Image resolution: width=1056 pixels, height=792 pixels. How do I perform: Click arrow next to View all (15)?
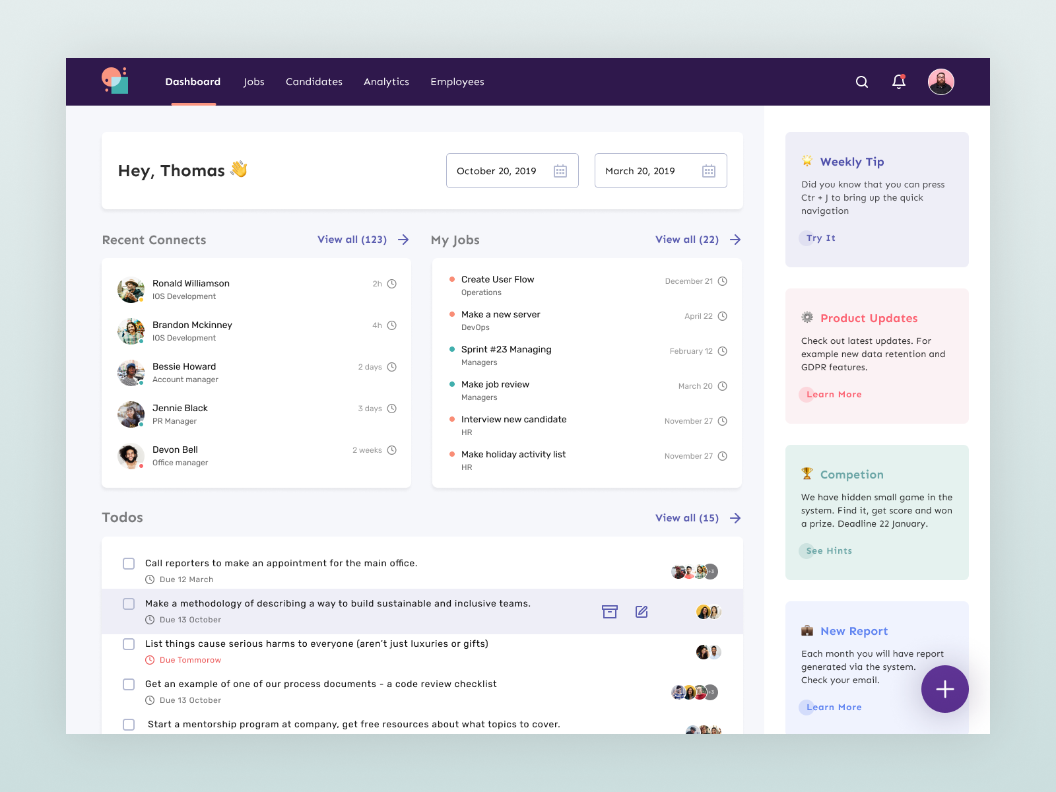[735, 518]
